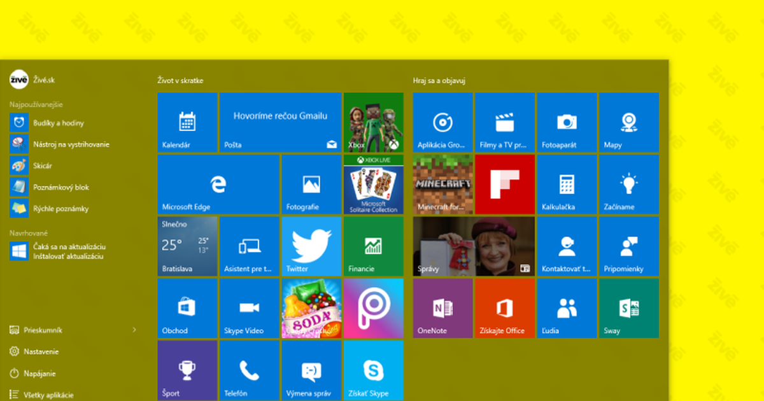Launch the Skype Video tile
Screen dimensions: 764x401
coord(249,307)
